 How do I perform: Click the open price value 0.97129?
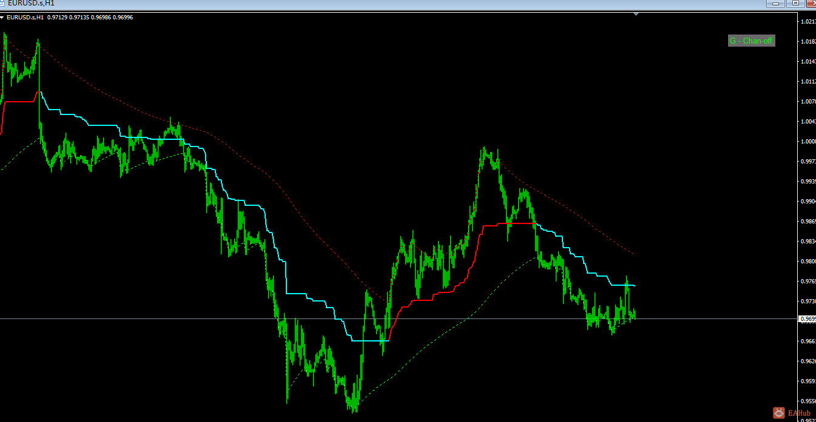(x=58, y=18)
